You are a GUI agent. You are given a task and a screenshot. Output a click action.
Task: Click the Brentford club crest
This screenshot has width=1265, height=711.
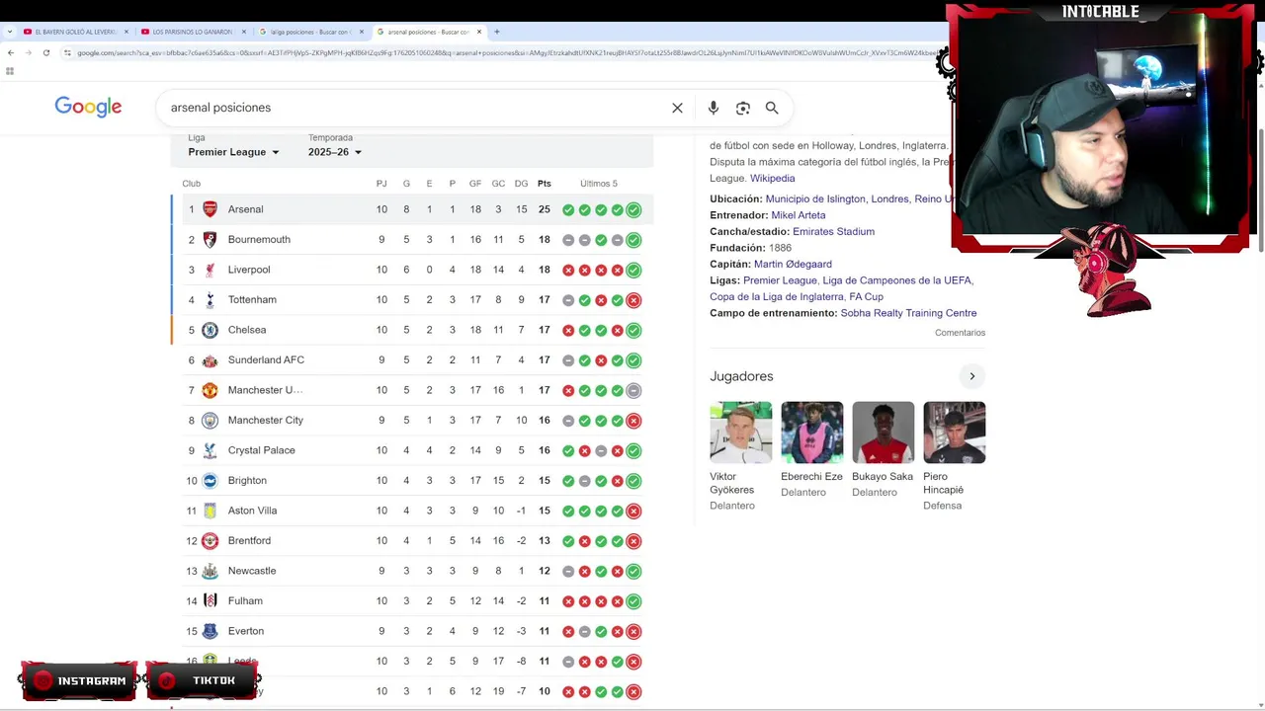pyautogui.click(x=210, y=541)
